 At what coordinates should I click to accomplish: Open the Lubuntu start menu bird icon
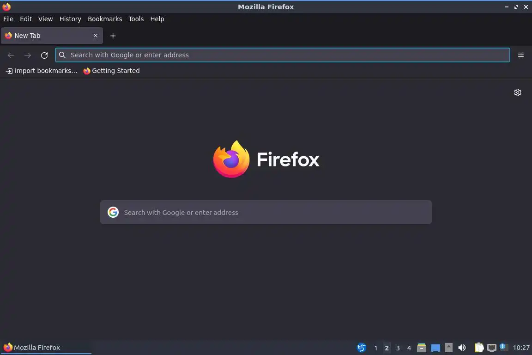pyautogui.click(x=362, y=348)
